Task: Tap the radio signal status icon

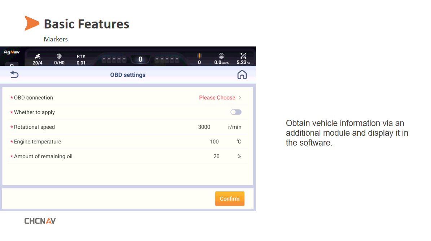Action: click(59, 57)
